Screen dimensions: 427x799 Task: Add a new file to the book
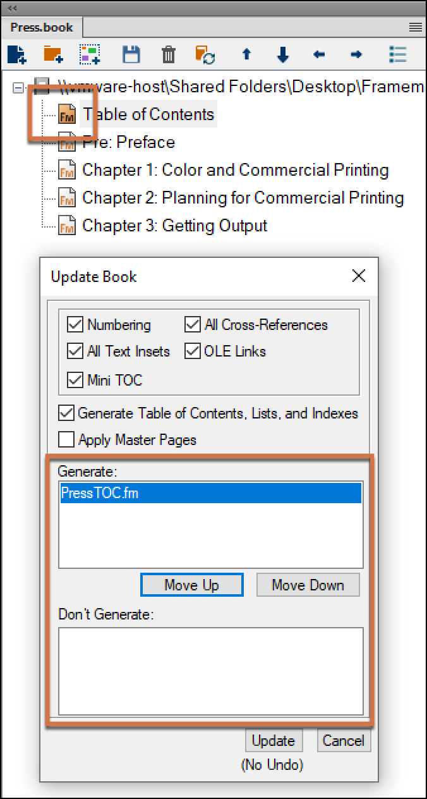(x=16, y=55)
